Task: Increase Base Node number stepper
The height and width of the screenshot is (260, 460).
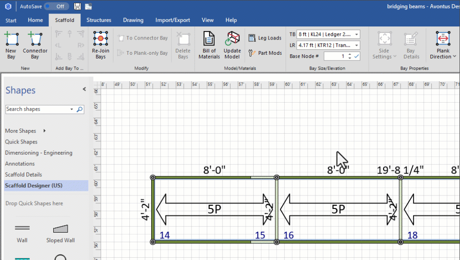Action: tap(349, 54)
